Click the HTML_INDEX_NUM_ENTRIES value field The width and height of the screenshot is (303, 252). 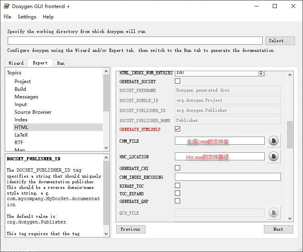pos(216,73)
